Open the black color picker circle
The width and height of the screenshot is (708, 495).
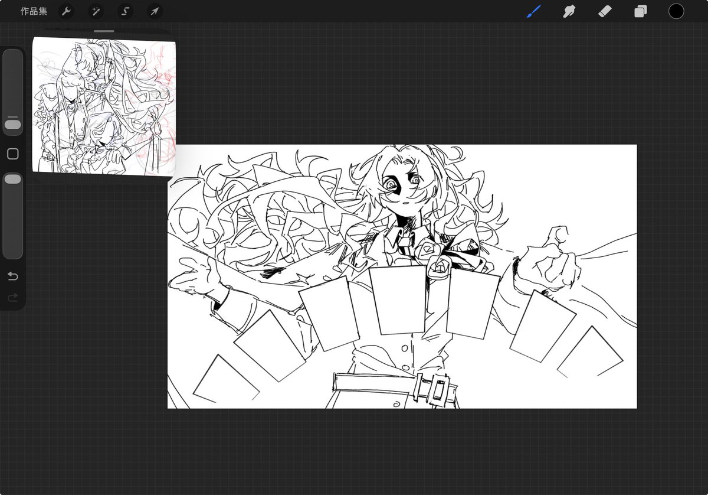click(x=676, y=11)
